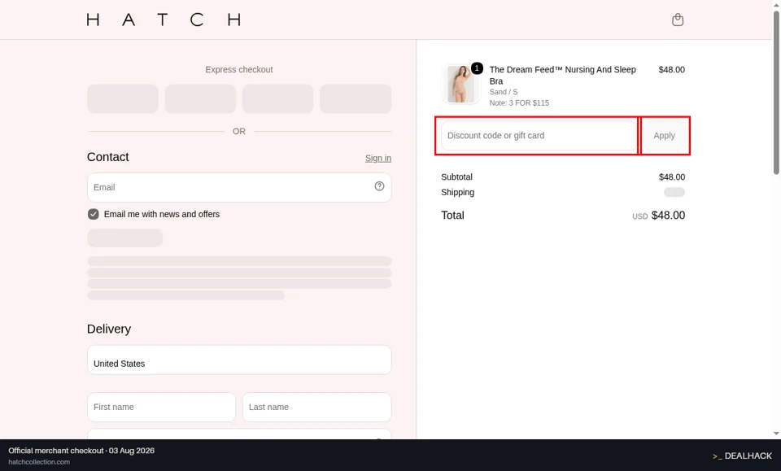Click the Nursing and Sleep Bra thumbnail
Image resolution: width=781 pixels, height=471 pixels.
coord(460,84)
